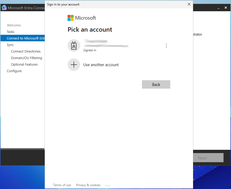Open the three-dot account options menu
This screenshot has width=231, height=189.
click(x=166, y=46)
